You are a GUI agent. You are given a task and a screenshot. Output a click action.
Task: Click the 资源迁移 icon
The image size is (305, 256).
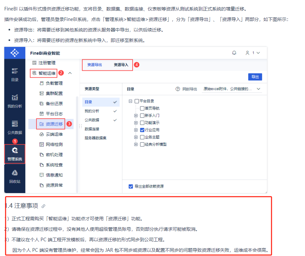41,124
